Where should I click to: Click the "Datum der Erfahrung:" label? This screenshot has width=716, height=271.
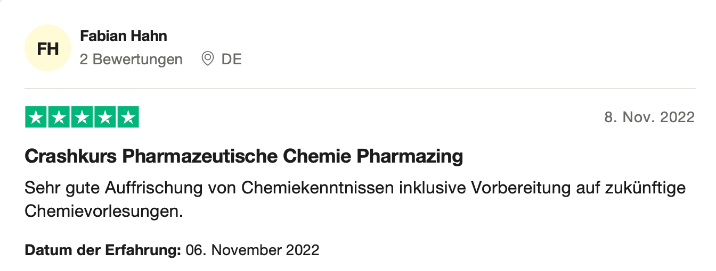tap(103, 250)
